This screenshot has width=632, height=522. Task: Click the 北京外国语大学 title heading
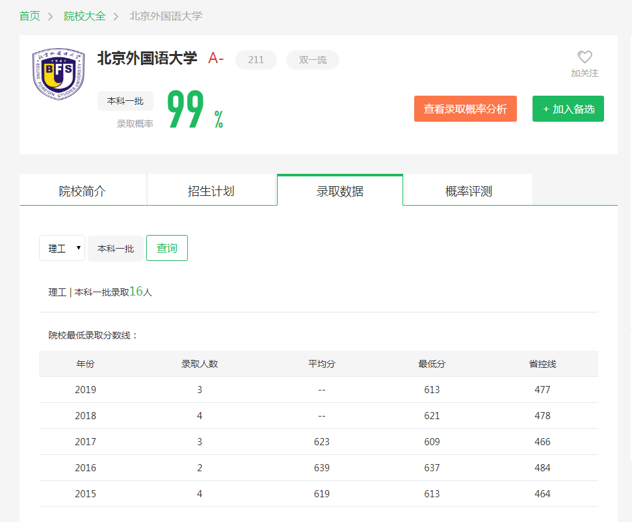pos(147,58)
